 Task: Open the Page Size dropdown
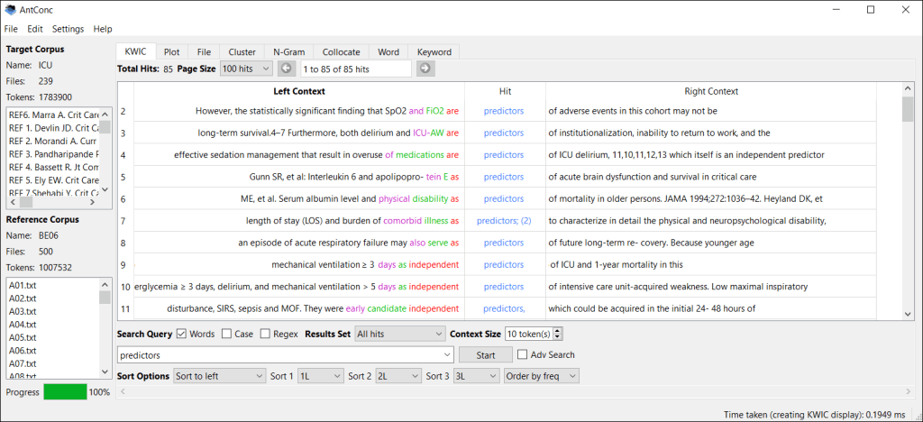click(245, 69)
